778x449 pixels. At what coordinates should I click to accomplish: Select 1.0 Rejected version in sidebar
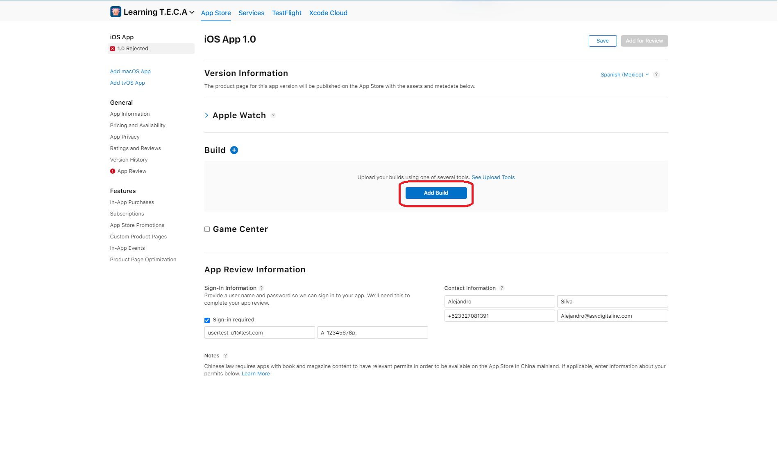point(133,49)
